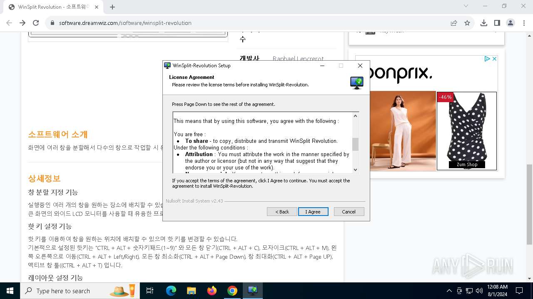Open network status tray icon

point(469,291)
